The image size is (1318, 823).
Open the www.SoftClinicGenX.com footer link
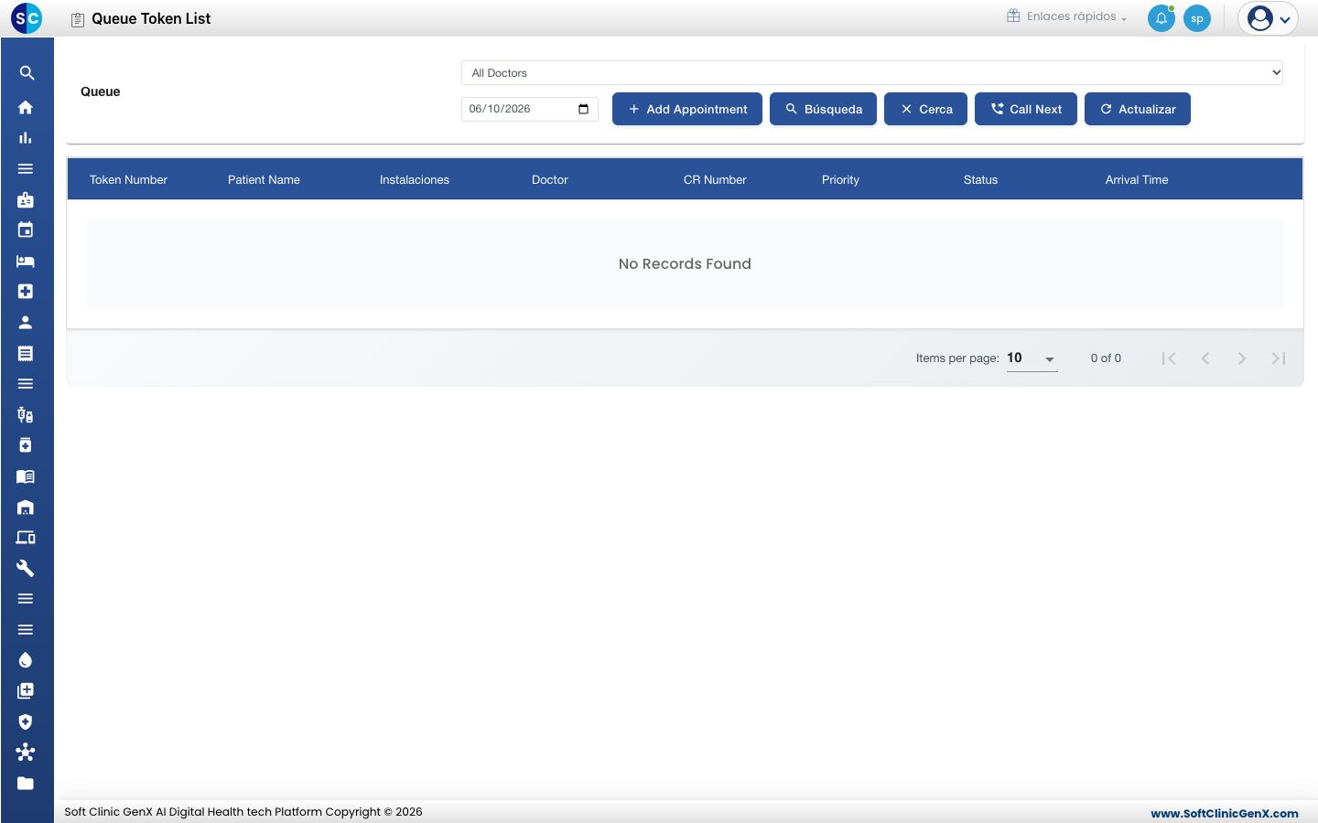[x=1225, y=813]
